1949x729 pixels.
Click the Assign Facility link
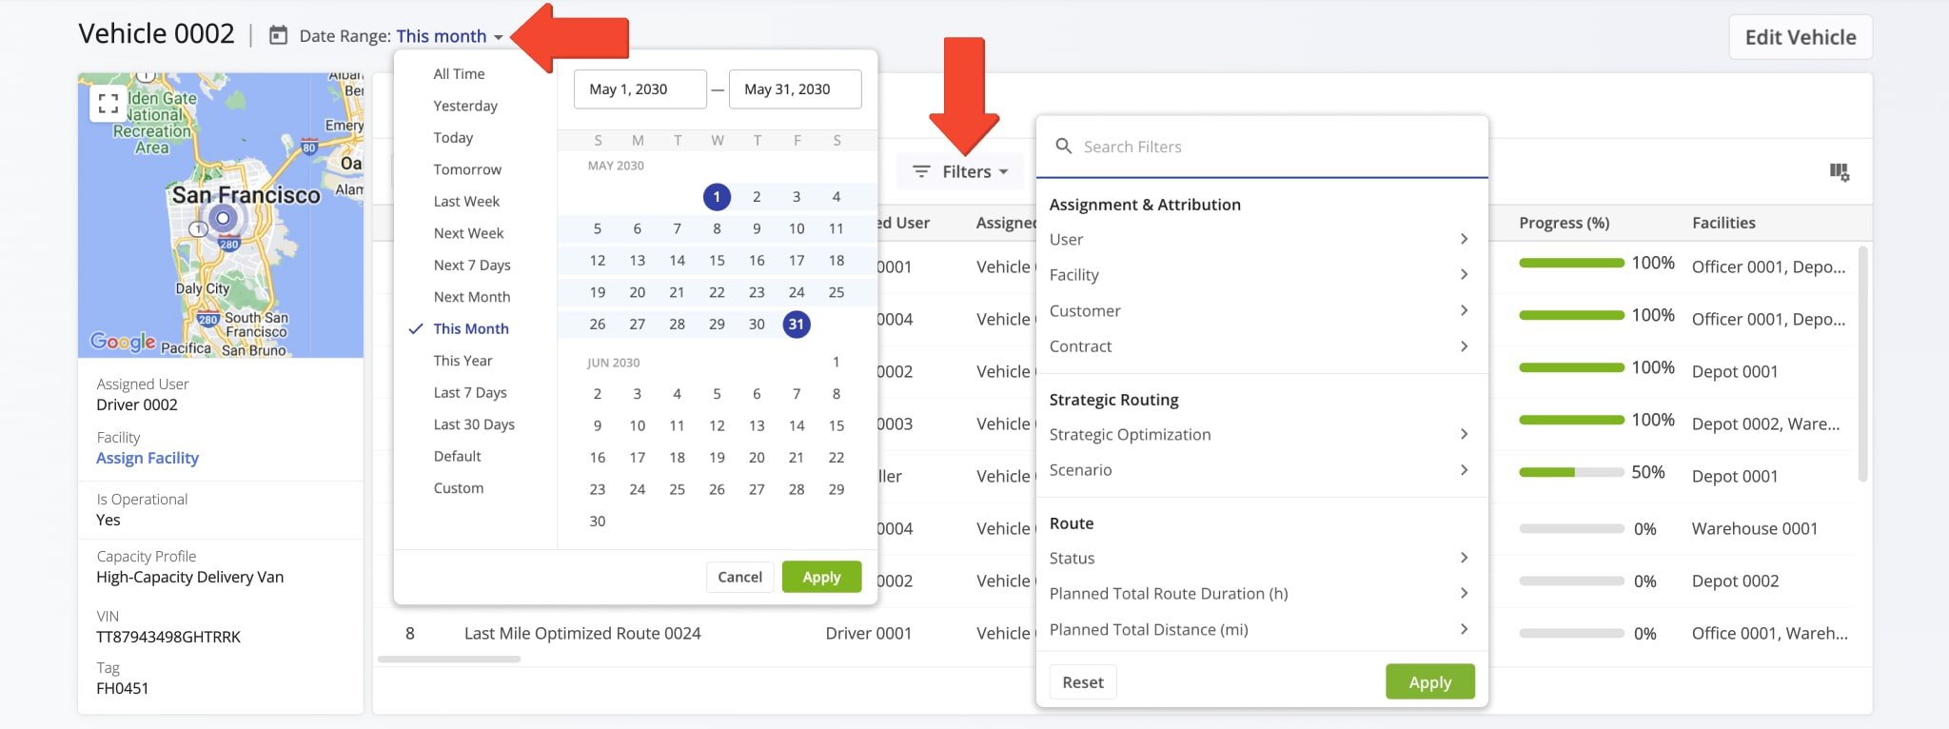coord(148,459)
